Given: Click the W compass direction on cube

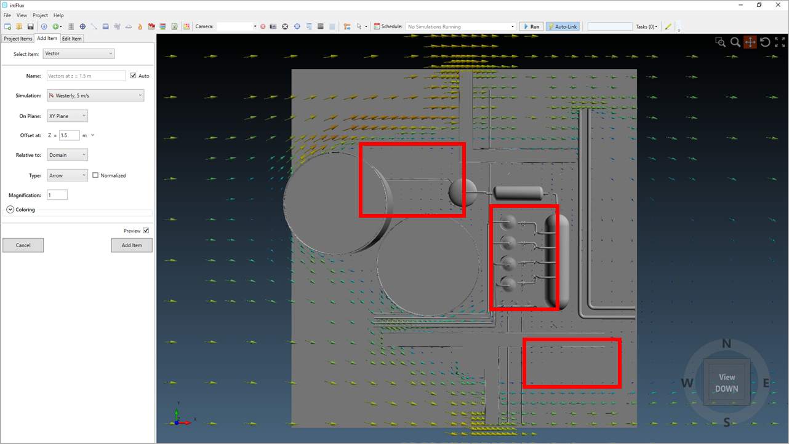Looking at the screenshot, I should pos(687,383).
